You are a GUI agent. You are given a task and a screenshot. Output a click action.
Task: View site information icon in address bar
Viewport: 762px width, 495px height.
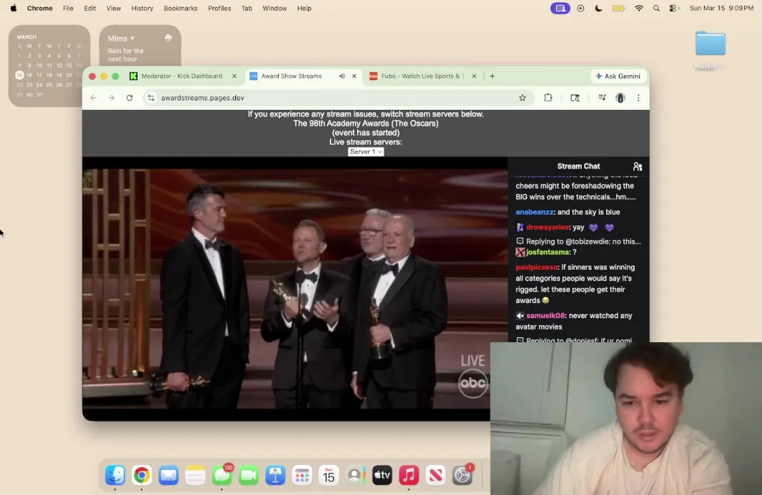pyautogui.click(x=151, y=98)
